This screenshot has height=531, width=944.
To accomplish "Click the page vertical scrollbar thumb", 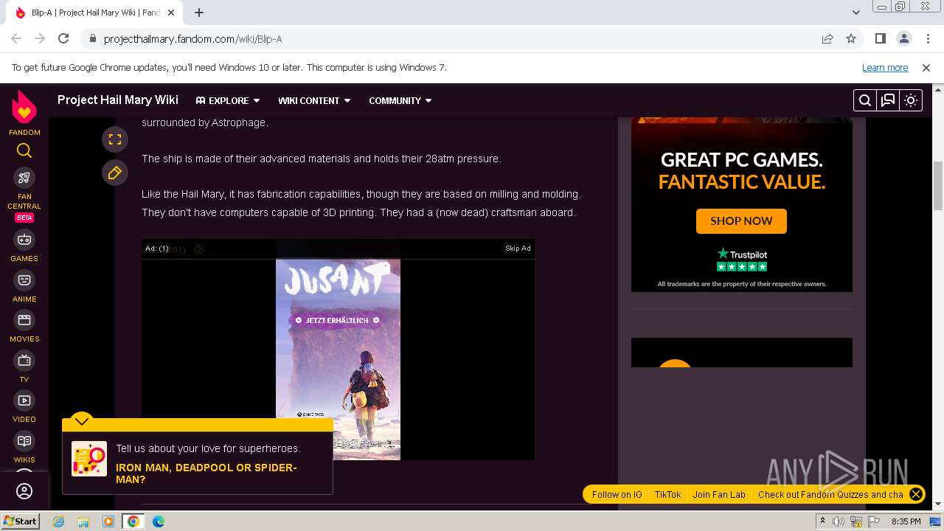I will click(938, 184).
